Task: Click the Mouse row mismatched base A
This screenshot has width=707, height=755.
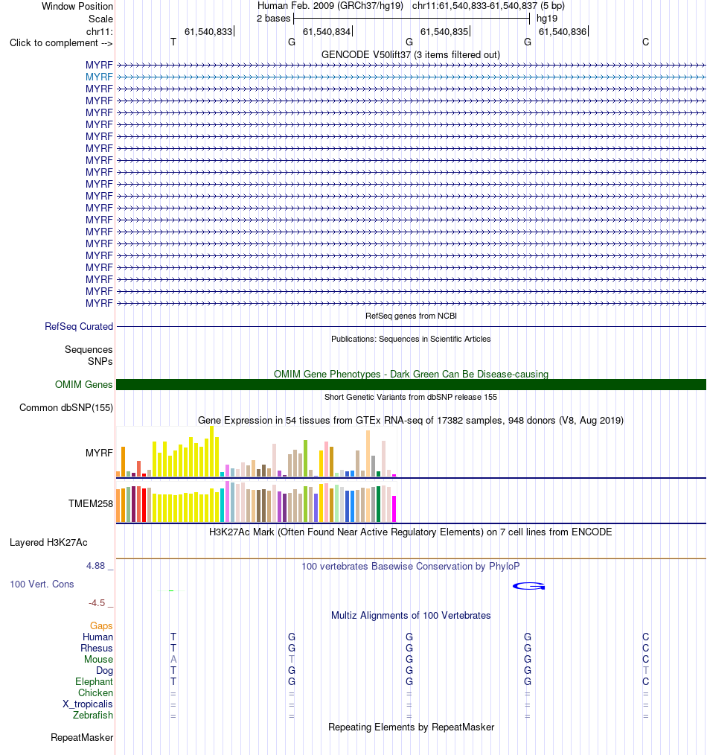Action: [173, 659]
